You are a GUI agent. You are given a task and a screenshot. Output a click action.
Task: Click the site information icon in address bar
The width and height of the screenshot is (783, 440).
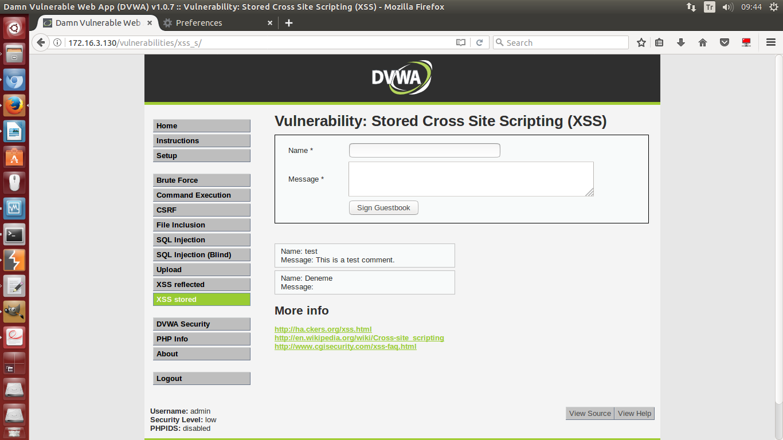[x=57, y=42]
